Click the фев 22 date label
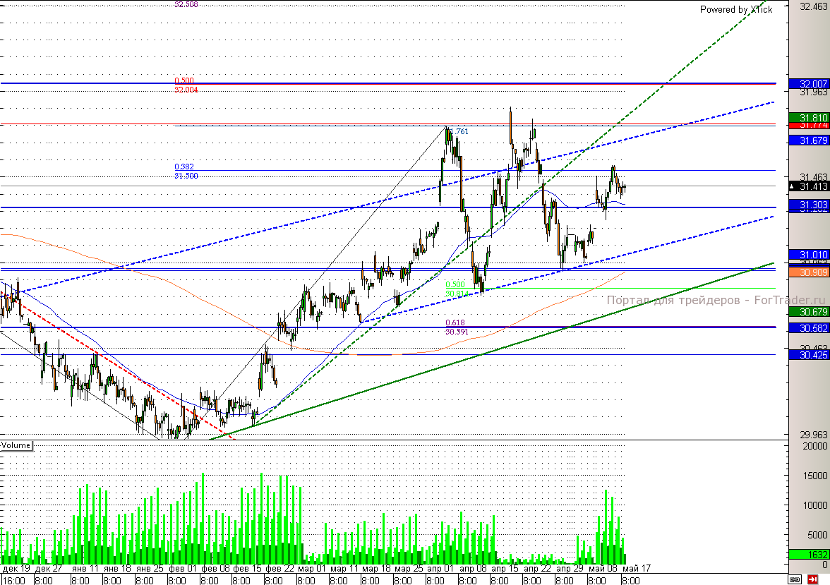Screen dimensions: 830x585 (280, 568)
